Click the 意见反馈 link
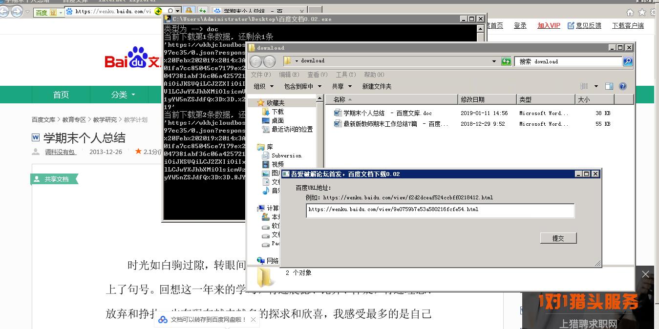This screenshot has height=329, width=659. pyautogui.click(x=584, y=25)
